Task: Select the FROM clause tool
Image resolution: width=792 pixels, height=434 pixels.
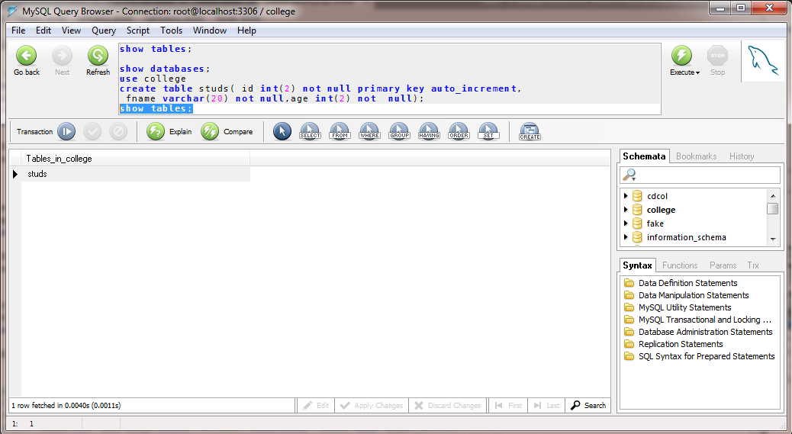Action: click(340, 132)
